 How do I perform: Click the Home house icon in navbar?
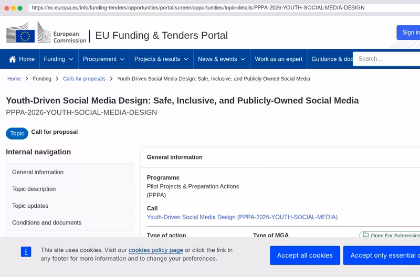[12, 59]
